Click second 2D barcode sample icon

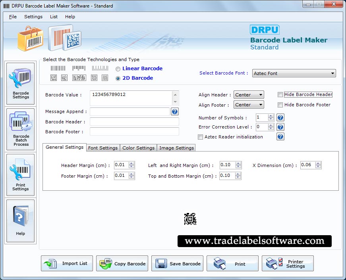[x=64, y=78]
